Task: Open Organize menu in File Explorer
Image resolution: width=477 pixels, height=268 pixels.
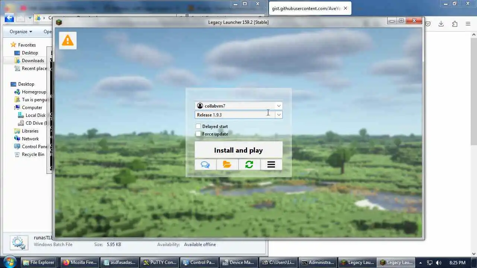Action: (21, 32)
